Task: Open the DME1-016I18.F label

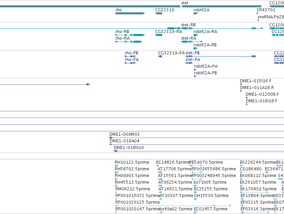Action: [x=262, y=101]
